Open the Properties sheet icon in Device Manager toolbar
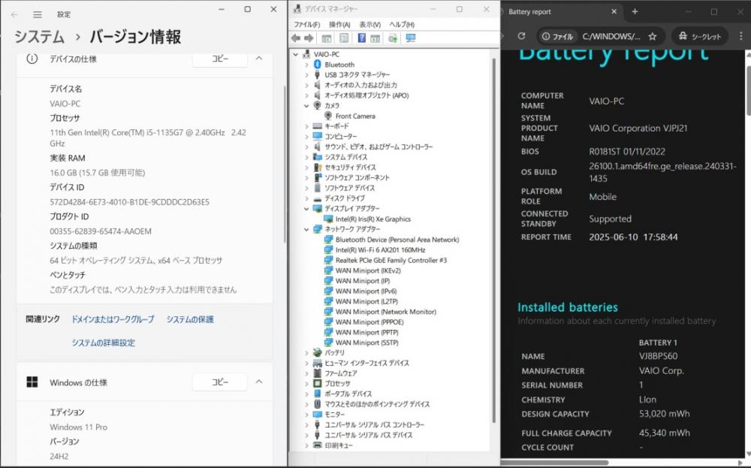The height and width of the screenshot is (468, 751). coord(344,38)
